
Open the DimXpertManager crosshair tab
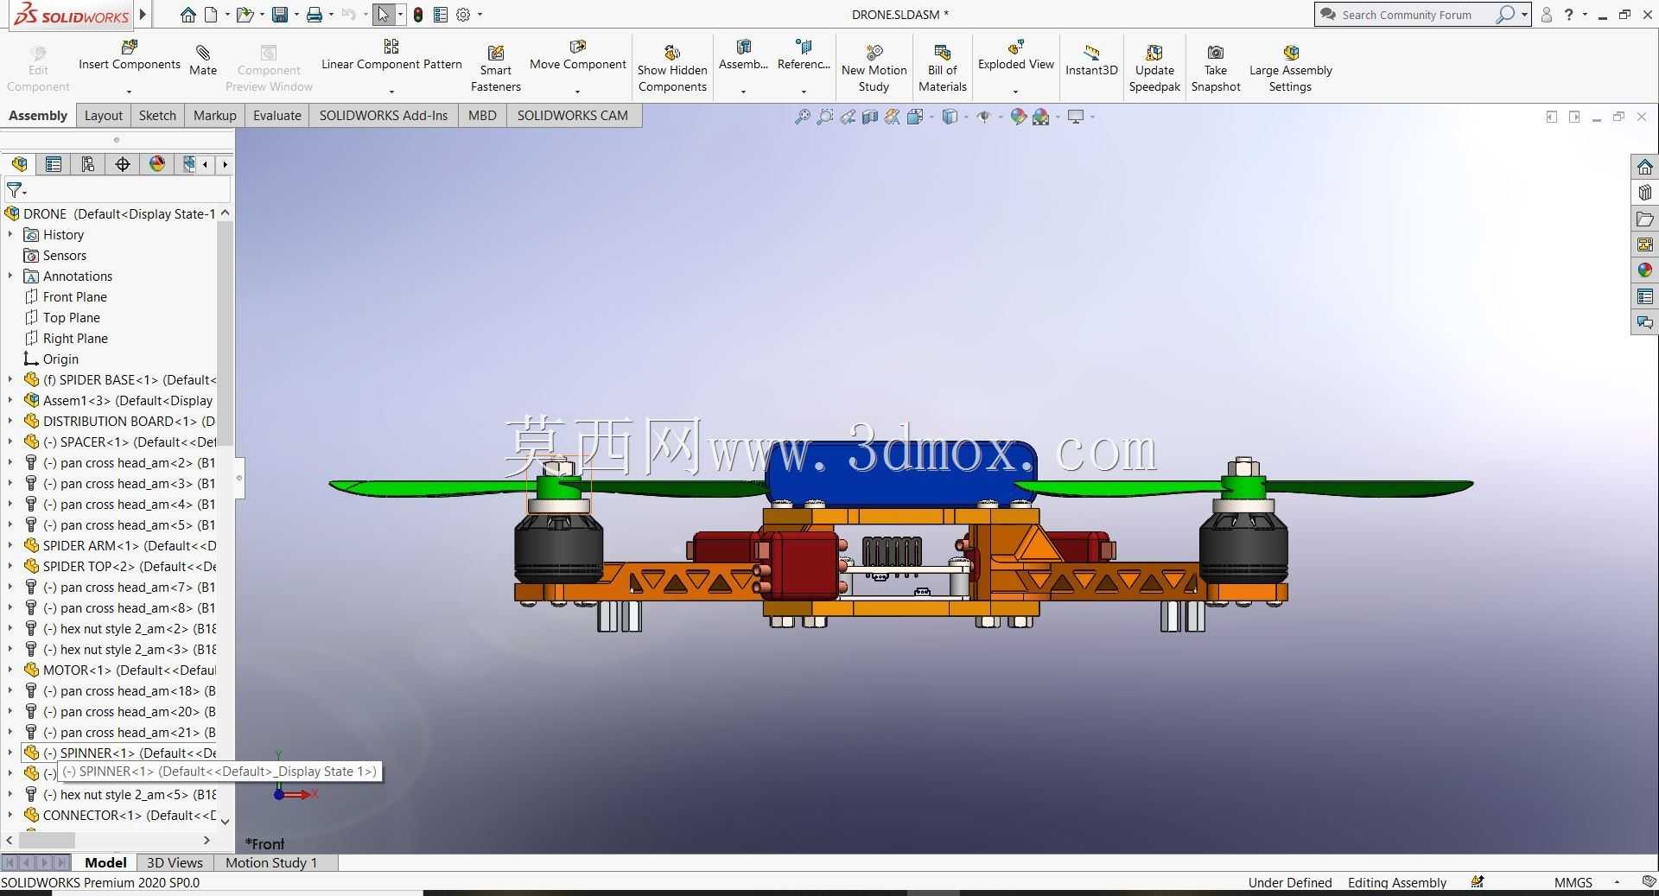123,164
